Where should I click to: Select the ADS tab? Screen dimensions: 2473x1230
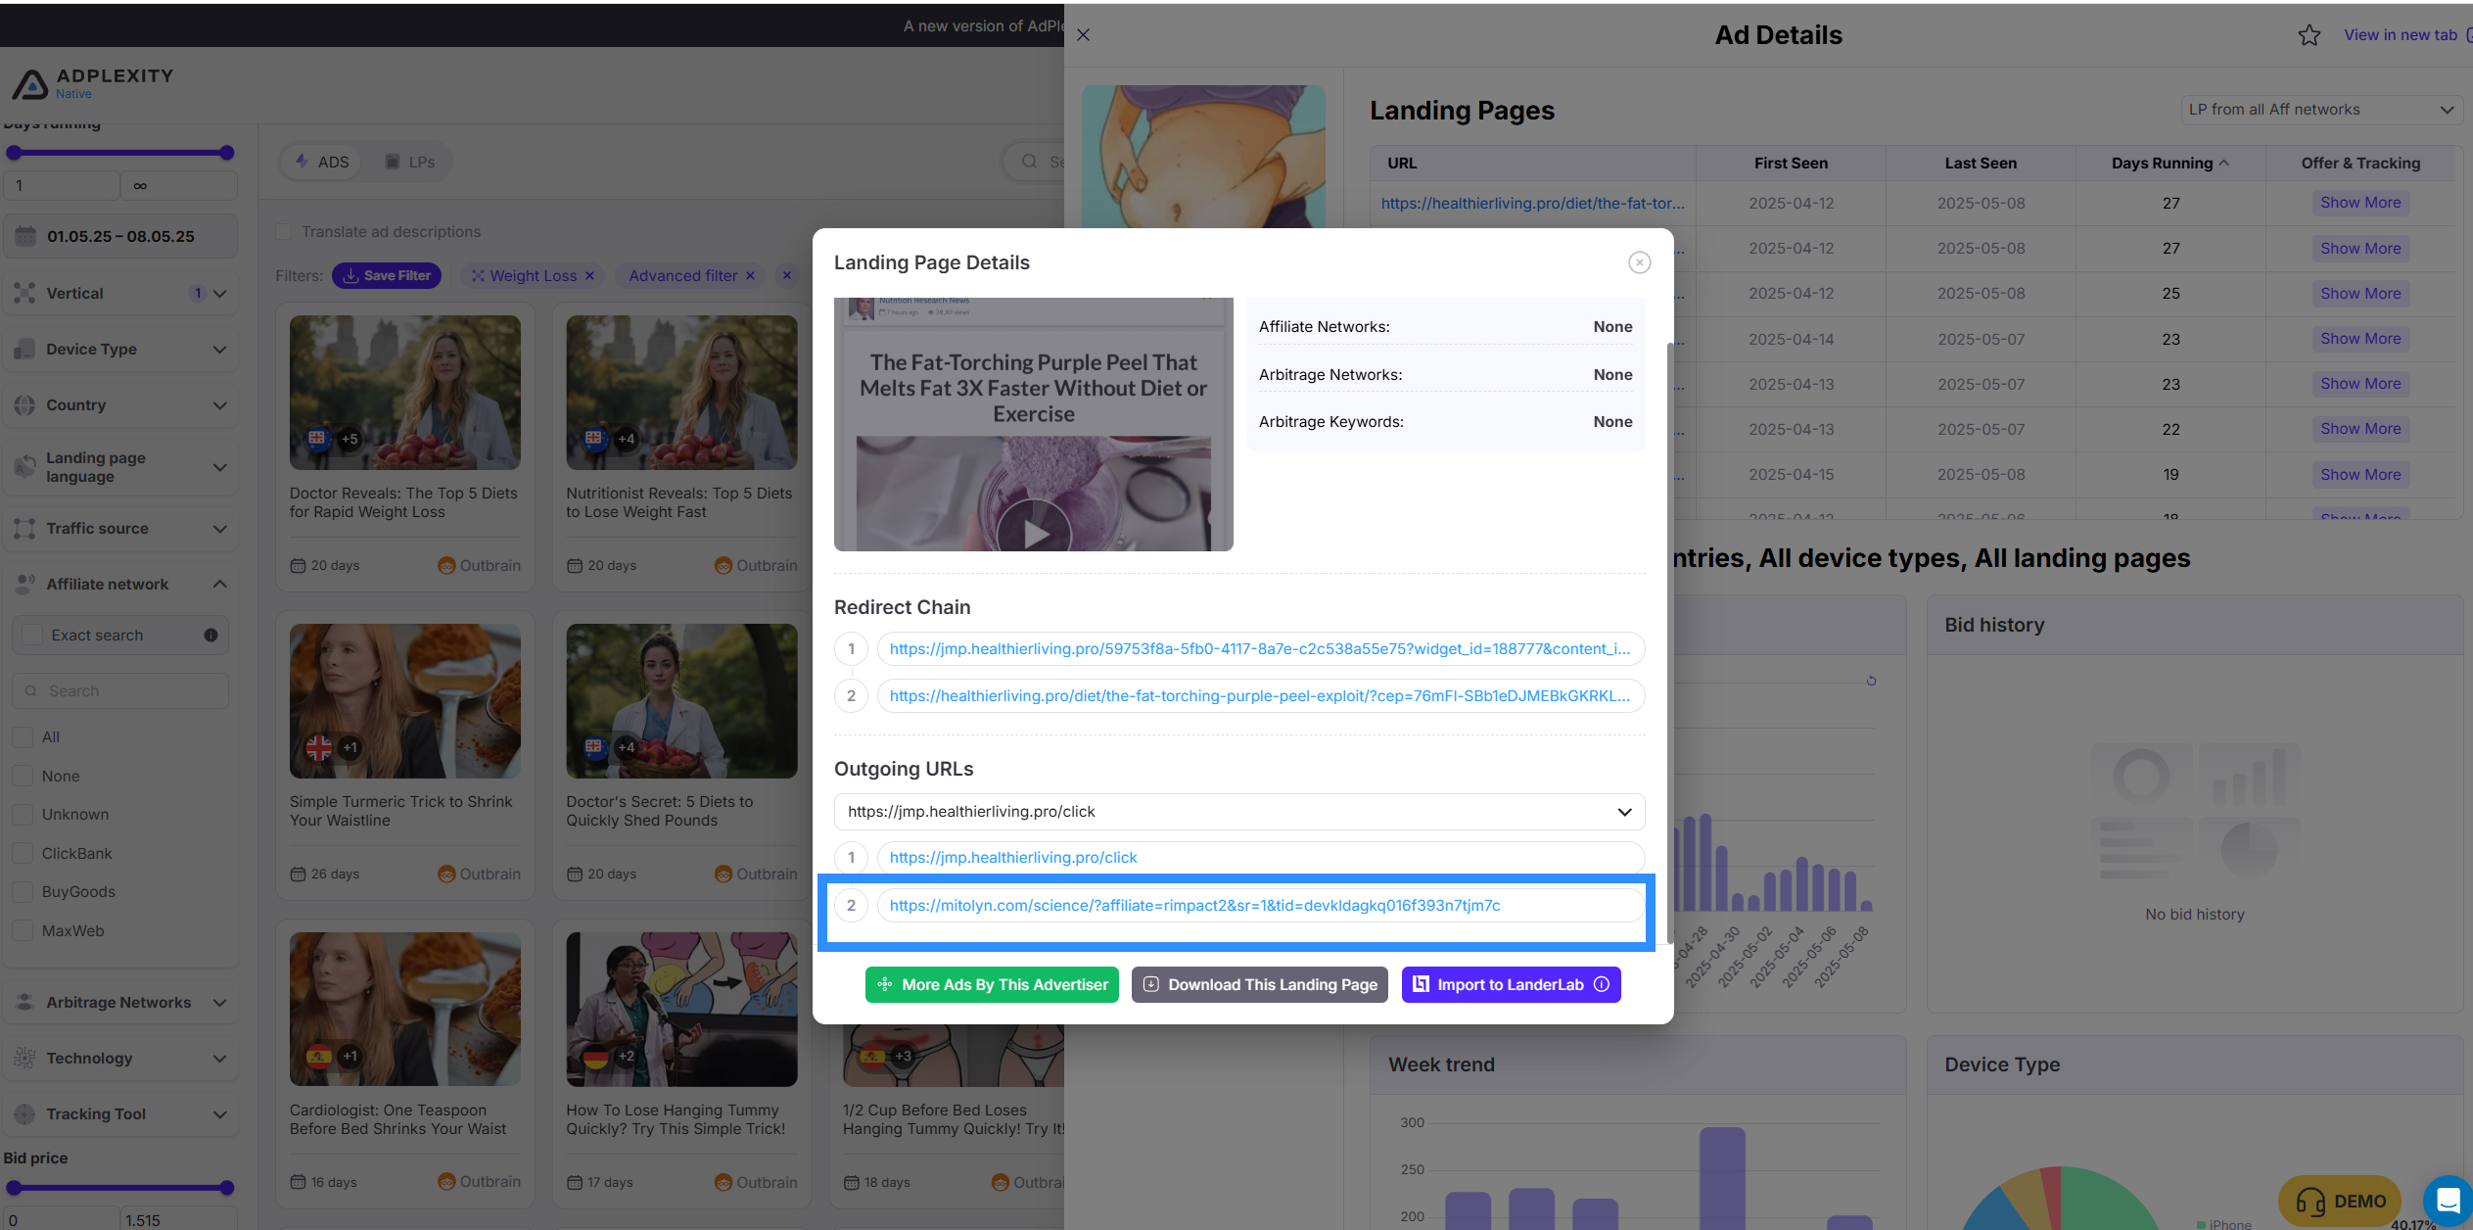pyautogui.click(x=321, y=162)
